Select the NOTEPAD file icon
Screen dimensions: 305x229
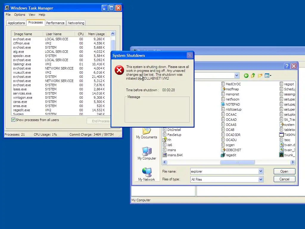223,104
